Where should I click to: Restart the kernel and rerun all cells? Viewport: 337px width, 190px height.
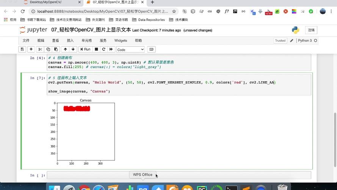tap(111, 49)
